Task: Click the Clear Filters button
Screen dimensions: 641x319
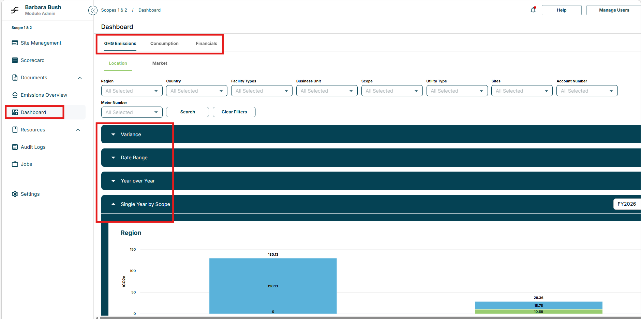Action: click(x=234, y=112)
